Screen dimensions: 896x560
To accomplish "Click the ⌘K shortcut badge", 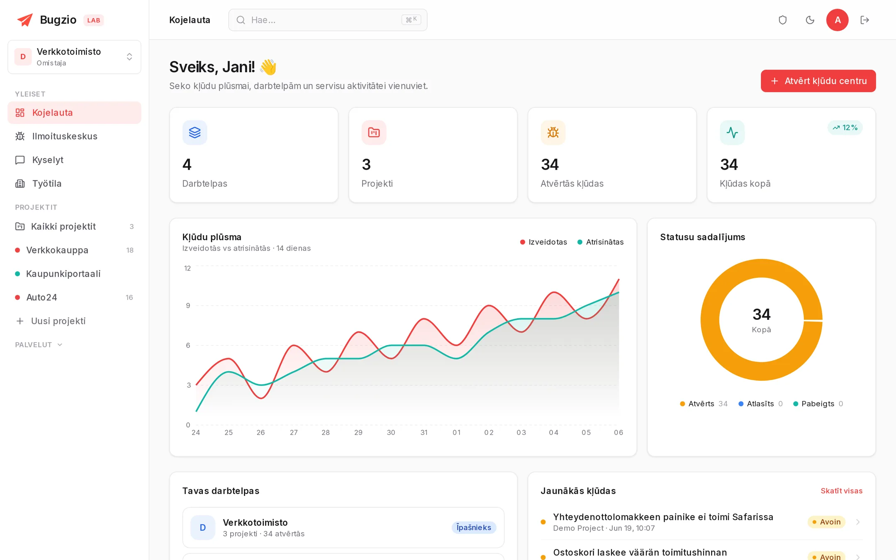I will click(411, 19).
